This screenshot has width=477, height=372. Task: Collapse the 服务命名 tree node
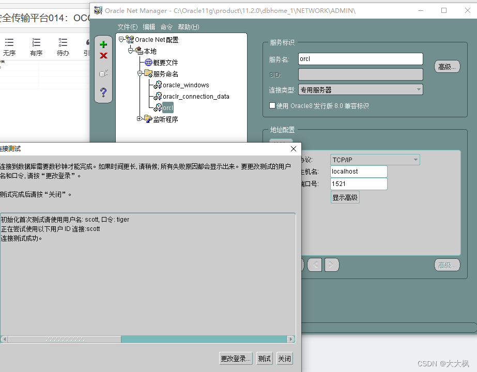coord(140,73)
